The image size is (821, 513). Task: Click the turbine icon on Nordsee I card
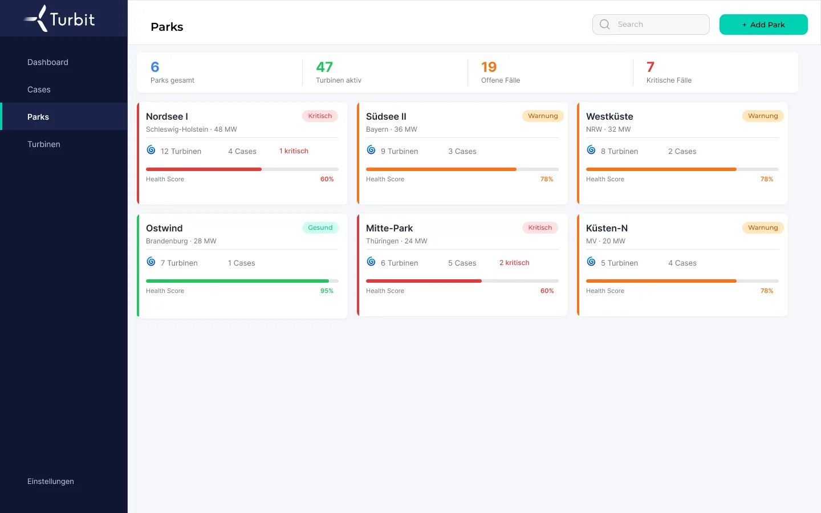coord(151,150)
